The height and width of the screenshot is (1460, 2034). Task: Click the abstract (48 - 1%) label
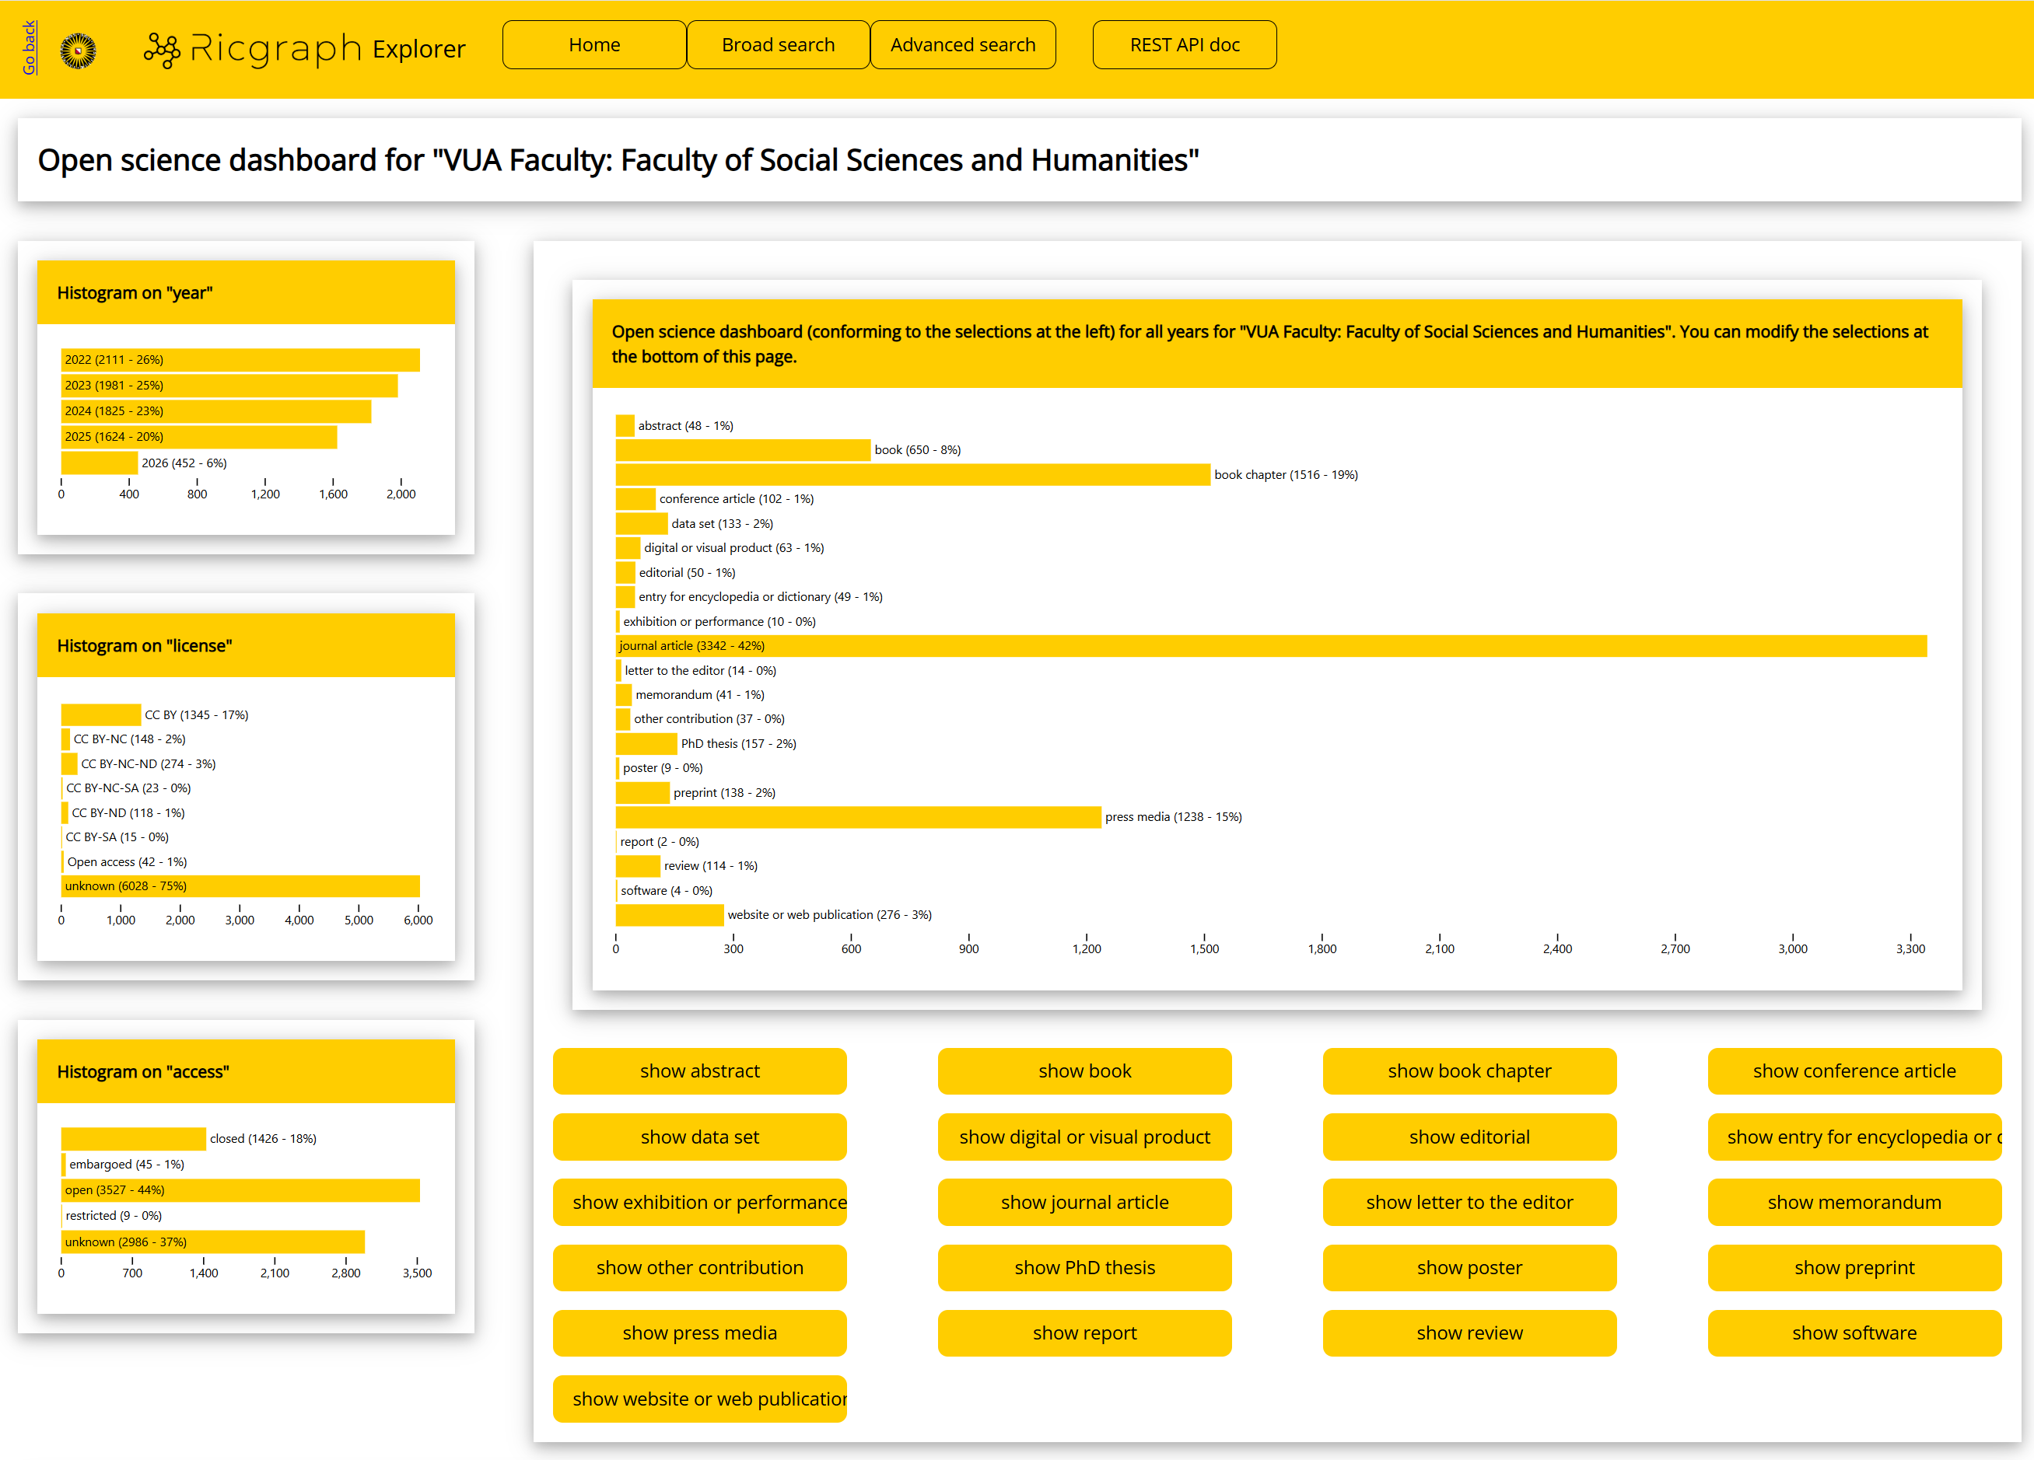[x=685, y=426]
